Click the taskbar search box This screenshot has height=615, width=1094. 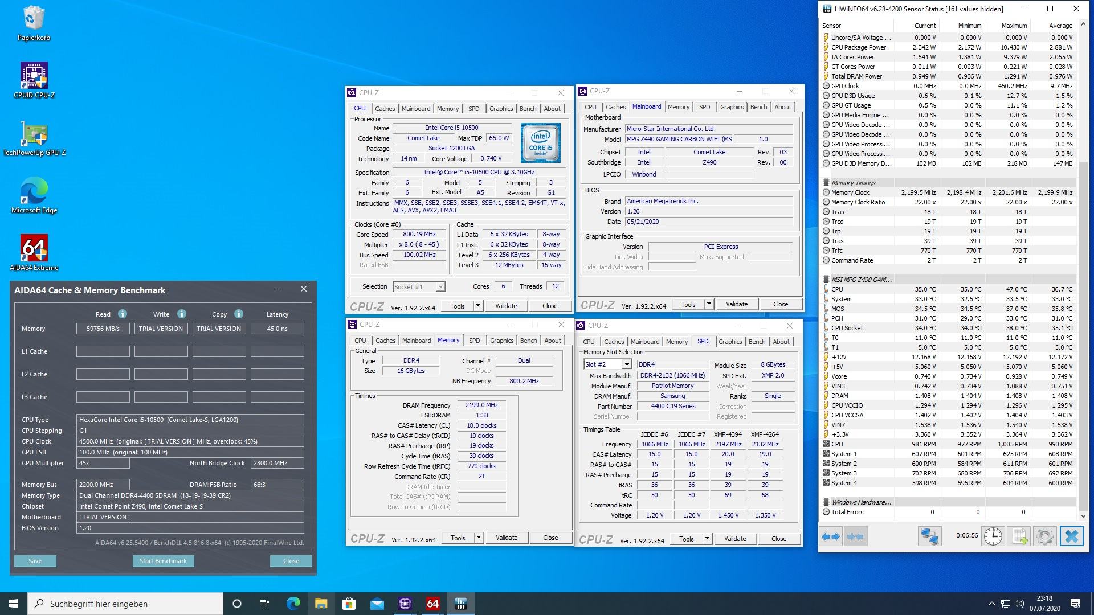pyautogui.click(x=125, y=604)
